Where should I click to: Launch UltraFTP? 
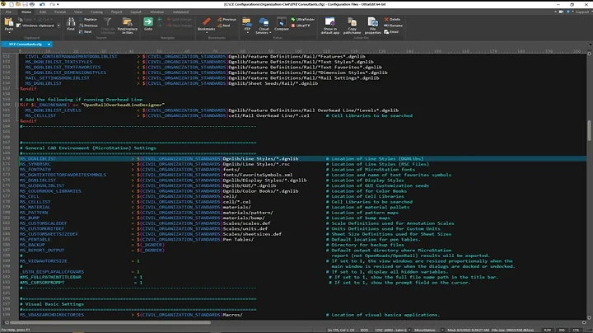point(301,26)
